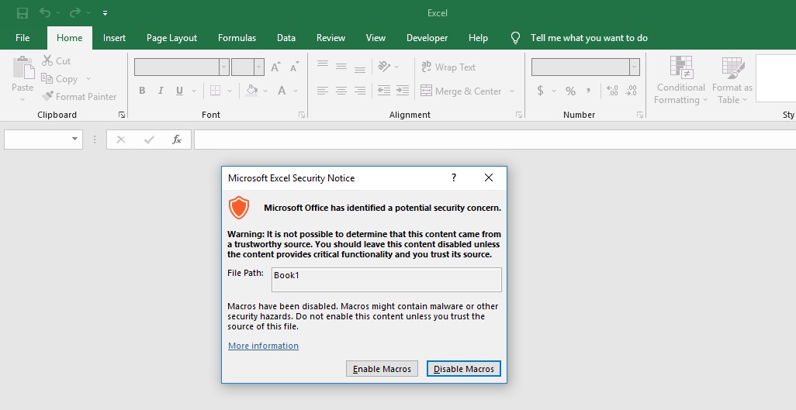Click the Undo arrow icon
Image resolution: width=796 pixels, height=410 pixels.
click(45, 12)
